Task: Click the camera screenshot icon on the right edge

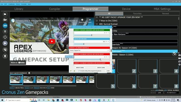Action: 179,55
